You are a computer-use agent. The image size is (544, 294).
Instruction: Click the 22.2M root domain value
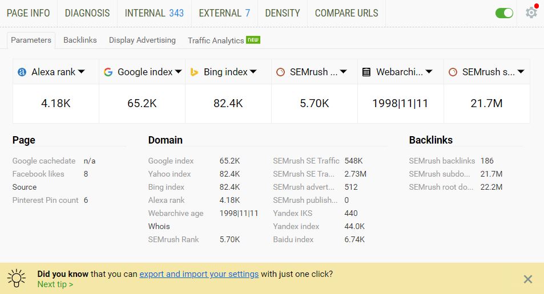coord(491,187)
